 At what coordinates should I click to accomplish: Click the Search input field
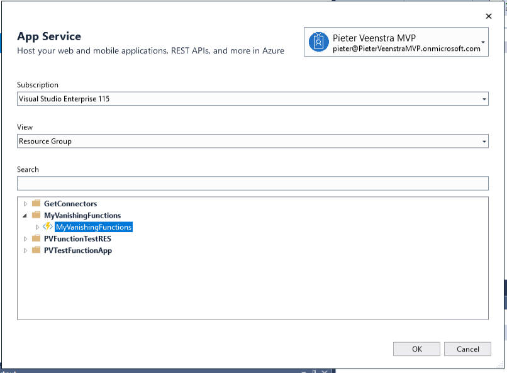point(252,183)
